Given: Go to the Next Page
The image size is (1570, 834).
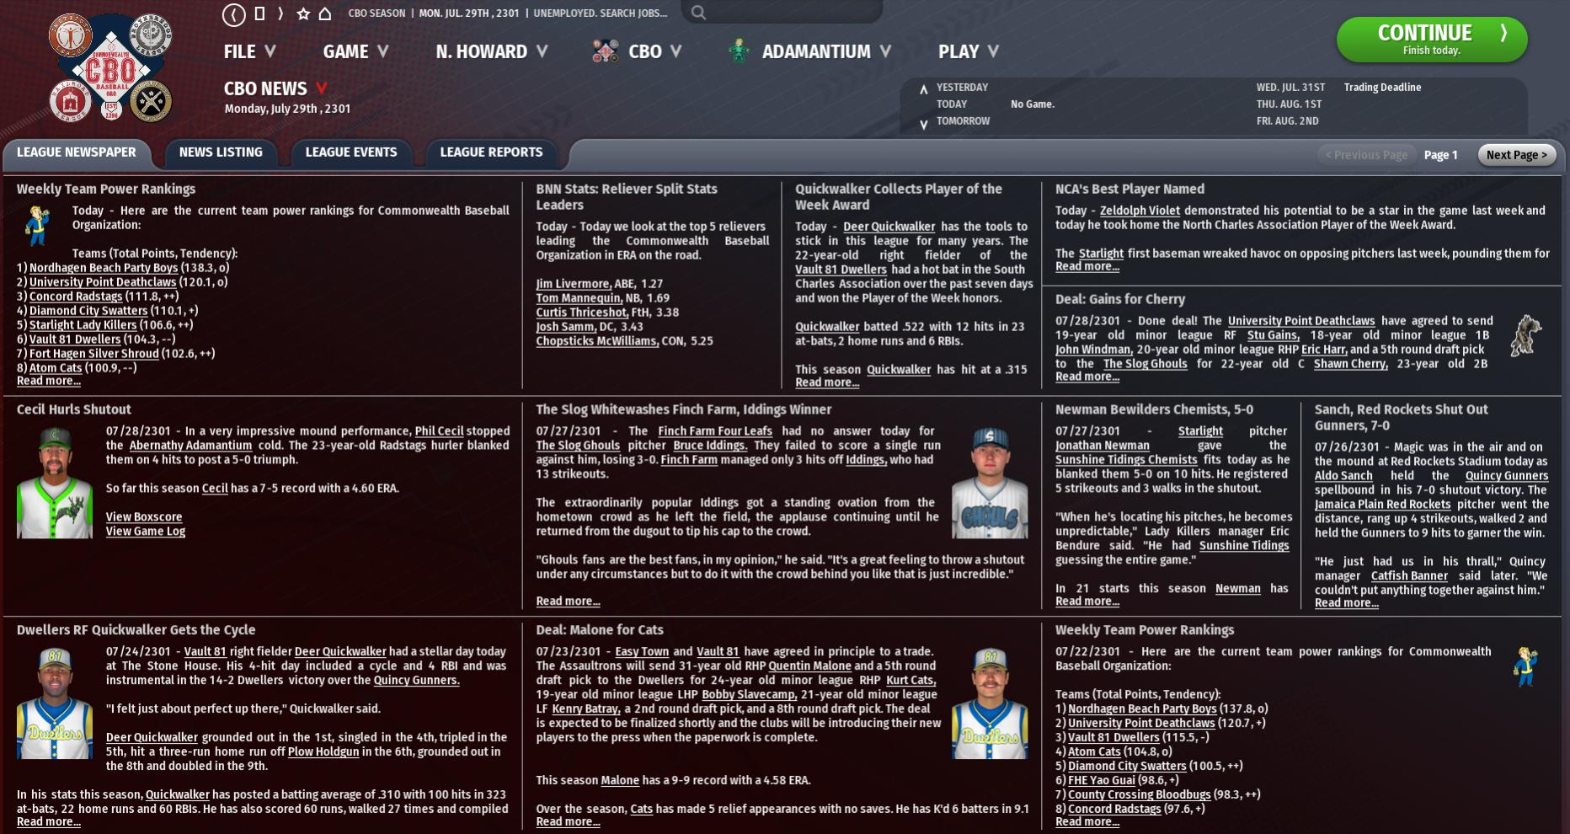Looking at the screenshot, I should [1516, 155].
